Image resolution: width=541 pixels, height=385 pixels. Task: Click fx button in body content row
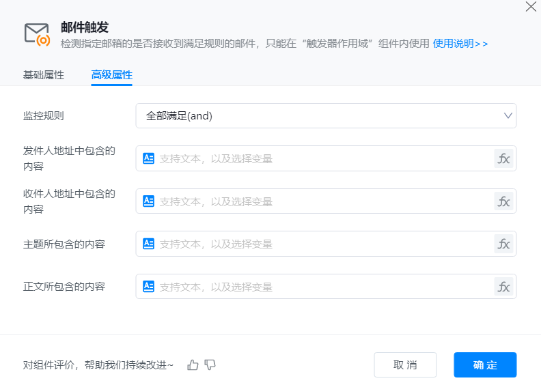point(503,287)
